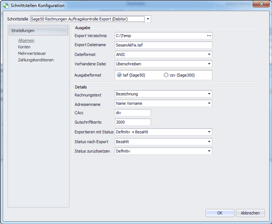Expand the Dateiformat ANSI dropdown
This screenshot has width=272, height=224.
pyautogui.click(x=209, y=54)
